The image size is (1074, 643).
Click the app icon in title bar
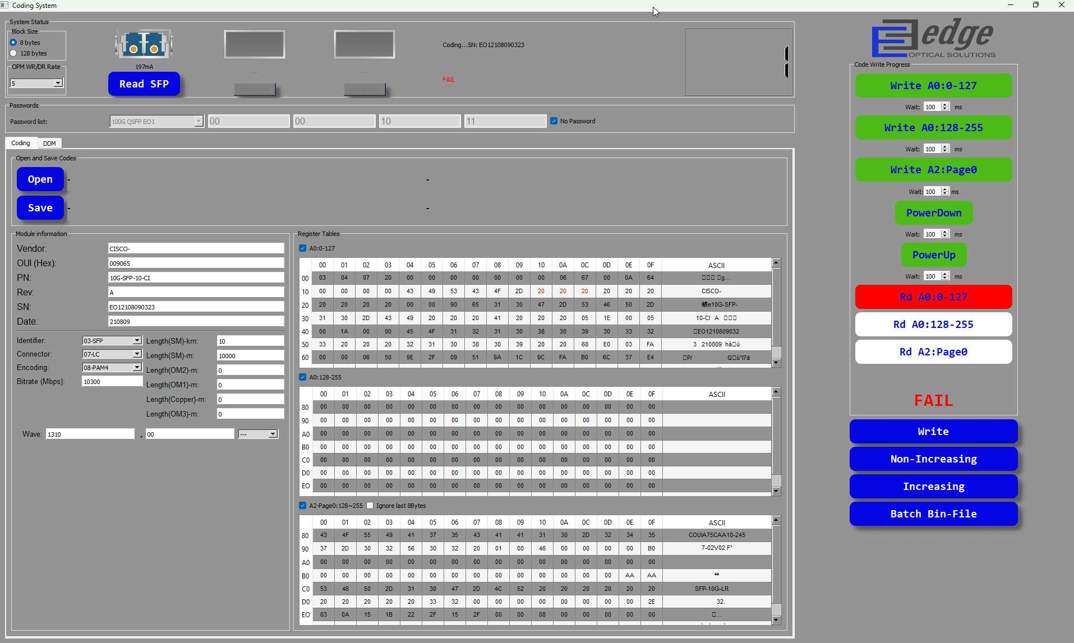click(5, 5)
